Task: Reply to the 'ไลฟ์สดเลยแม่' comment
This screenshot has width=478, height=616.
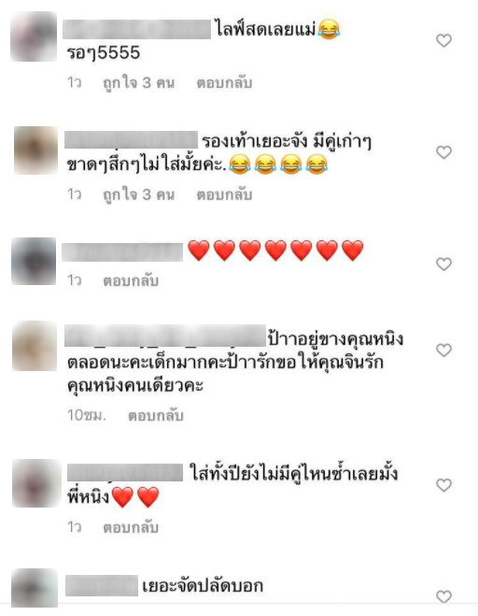Action: coord(224,83)
